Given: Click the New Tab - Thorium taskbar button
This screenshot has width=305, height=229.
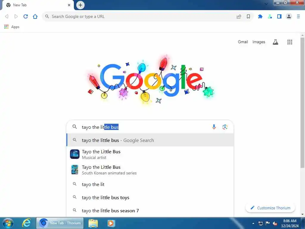Looking at the screenshot, I should pos(60,223).
